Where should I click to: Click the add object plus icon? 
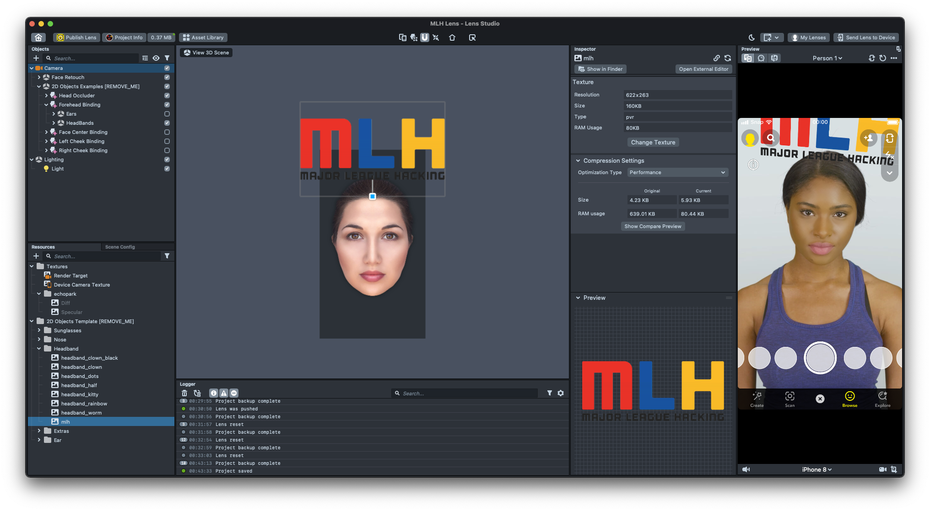click(36, 58)
